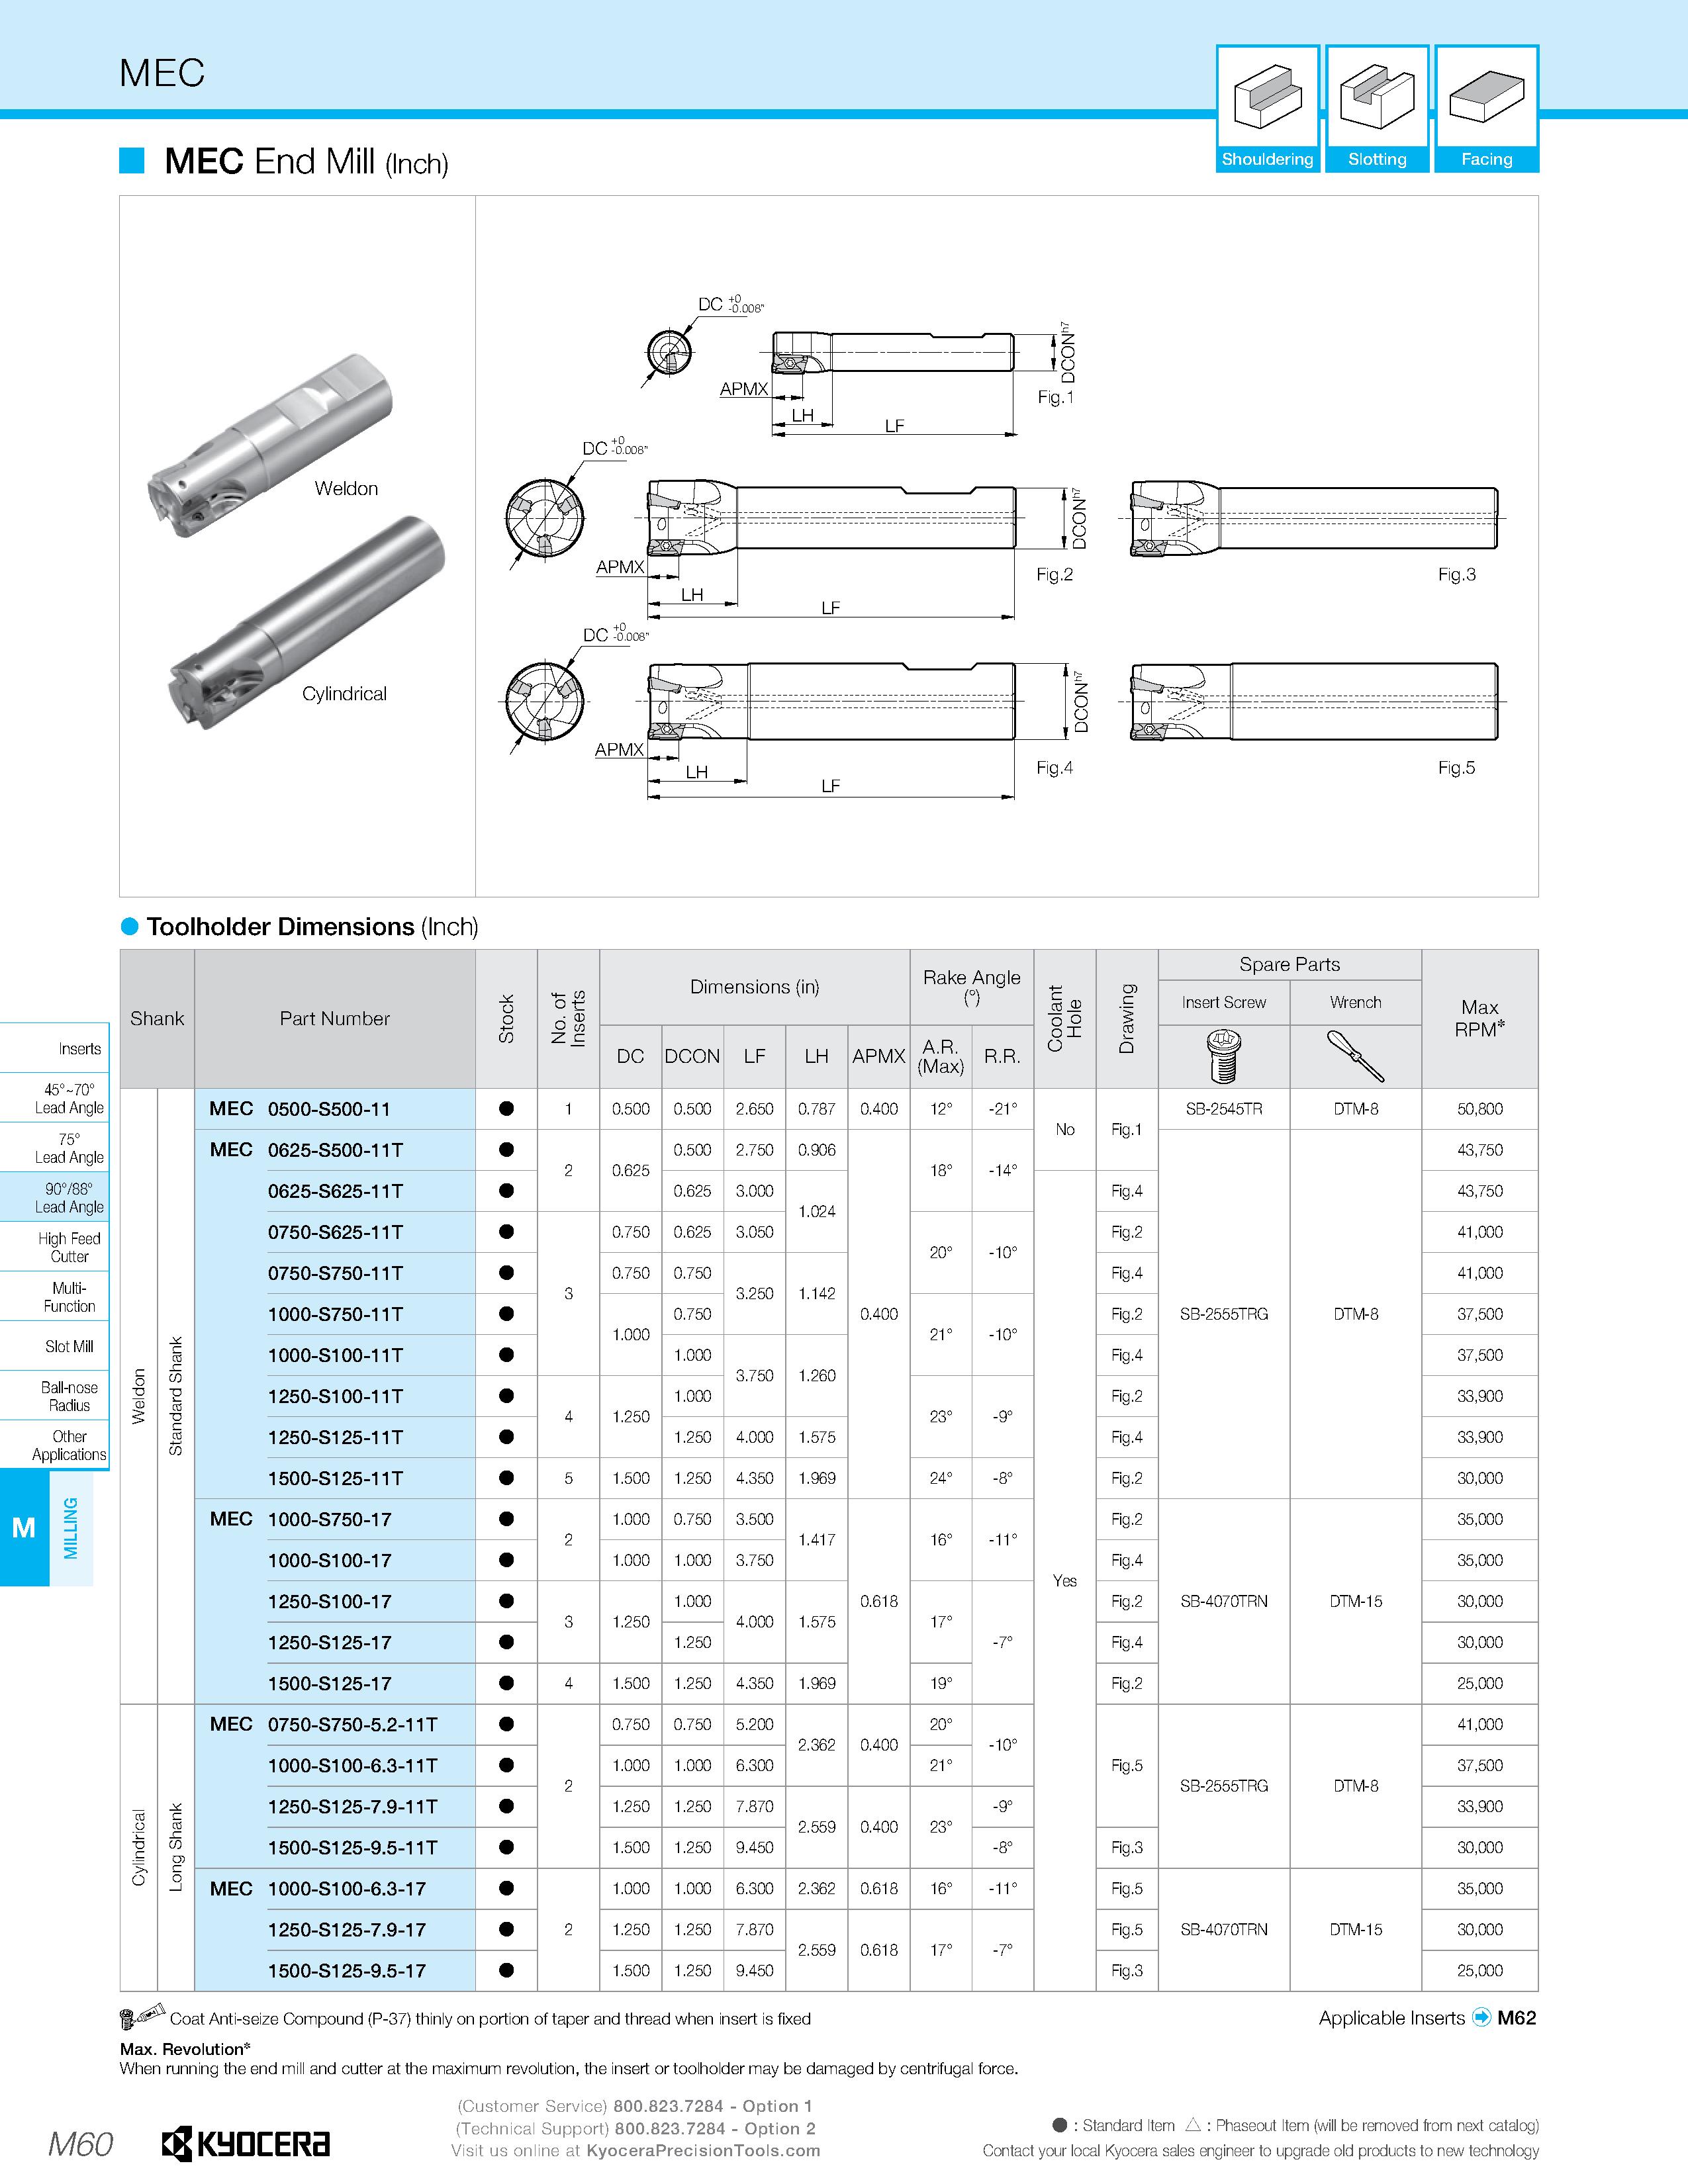Open the Ball-nose Radius side tab

[x=54, y=1396]
